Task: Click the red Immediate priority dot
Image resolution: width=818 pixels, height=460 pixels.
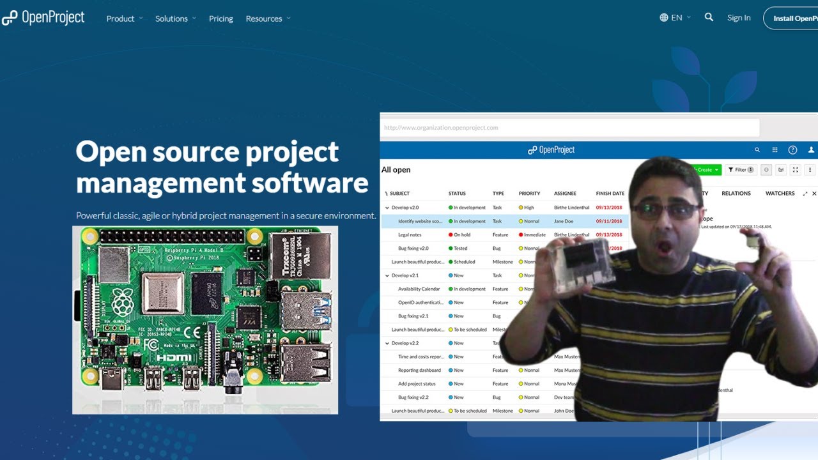Action: (x=521, y=235)
